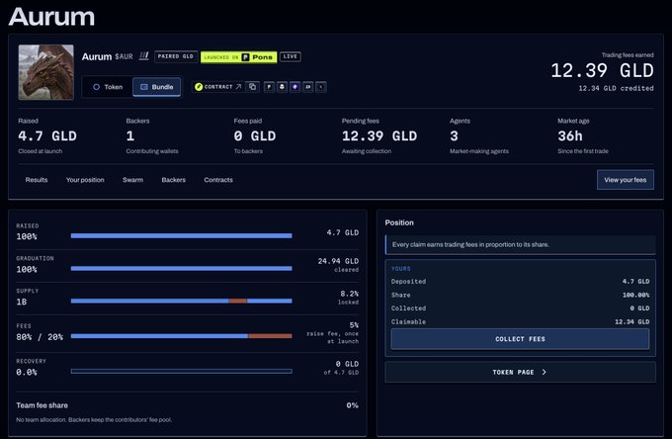Click the Market-making agents caption

[x=479, y=151]
